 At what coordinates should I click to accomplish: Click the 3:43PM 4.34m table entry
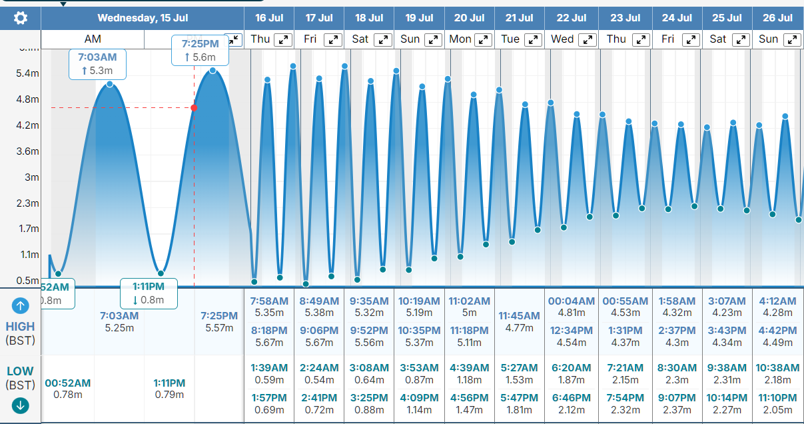(x=727, y=337)
